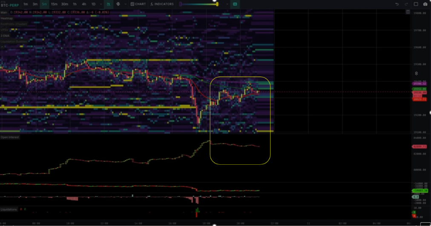The image size is (431, 226).
Task: Click the Liquidations pane label
Action: [x=9, y=209]
